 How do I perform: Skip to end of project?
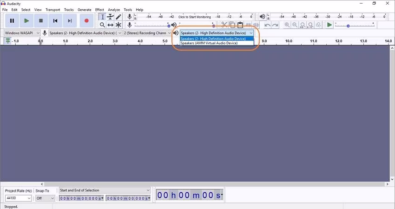tap(70, 20)
